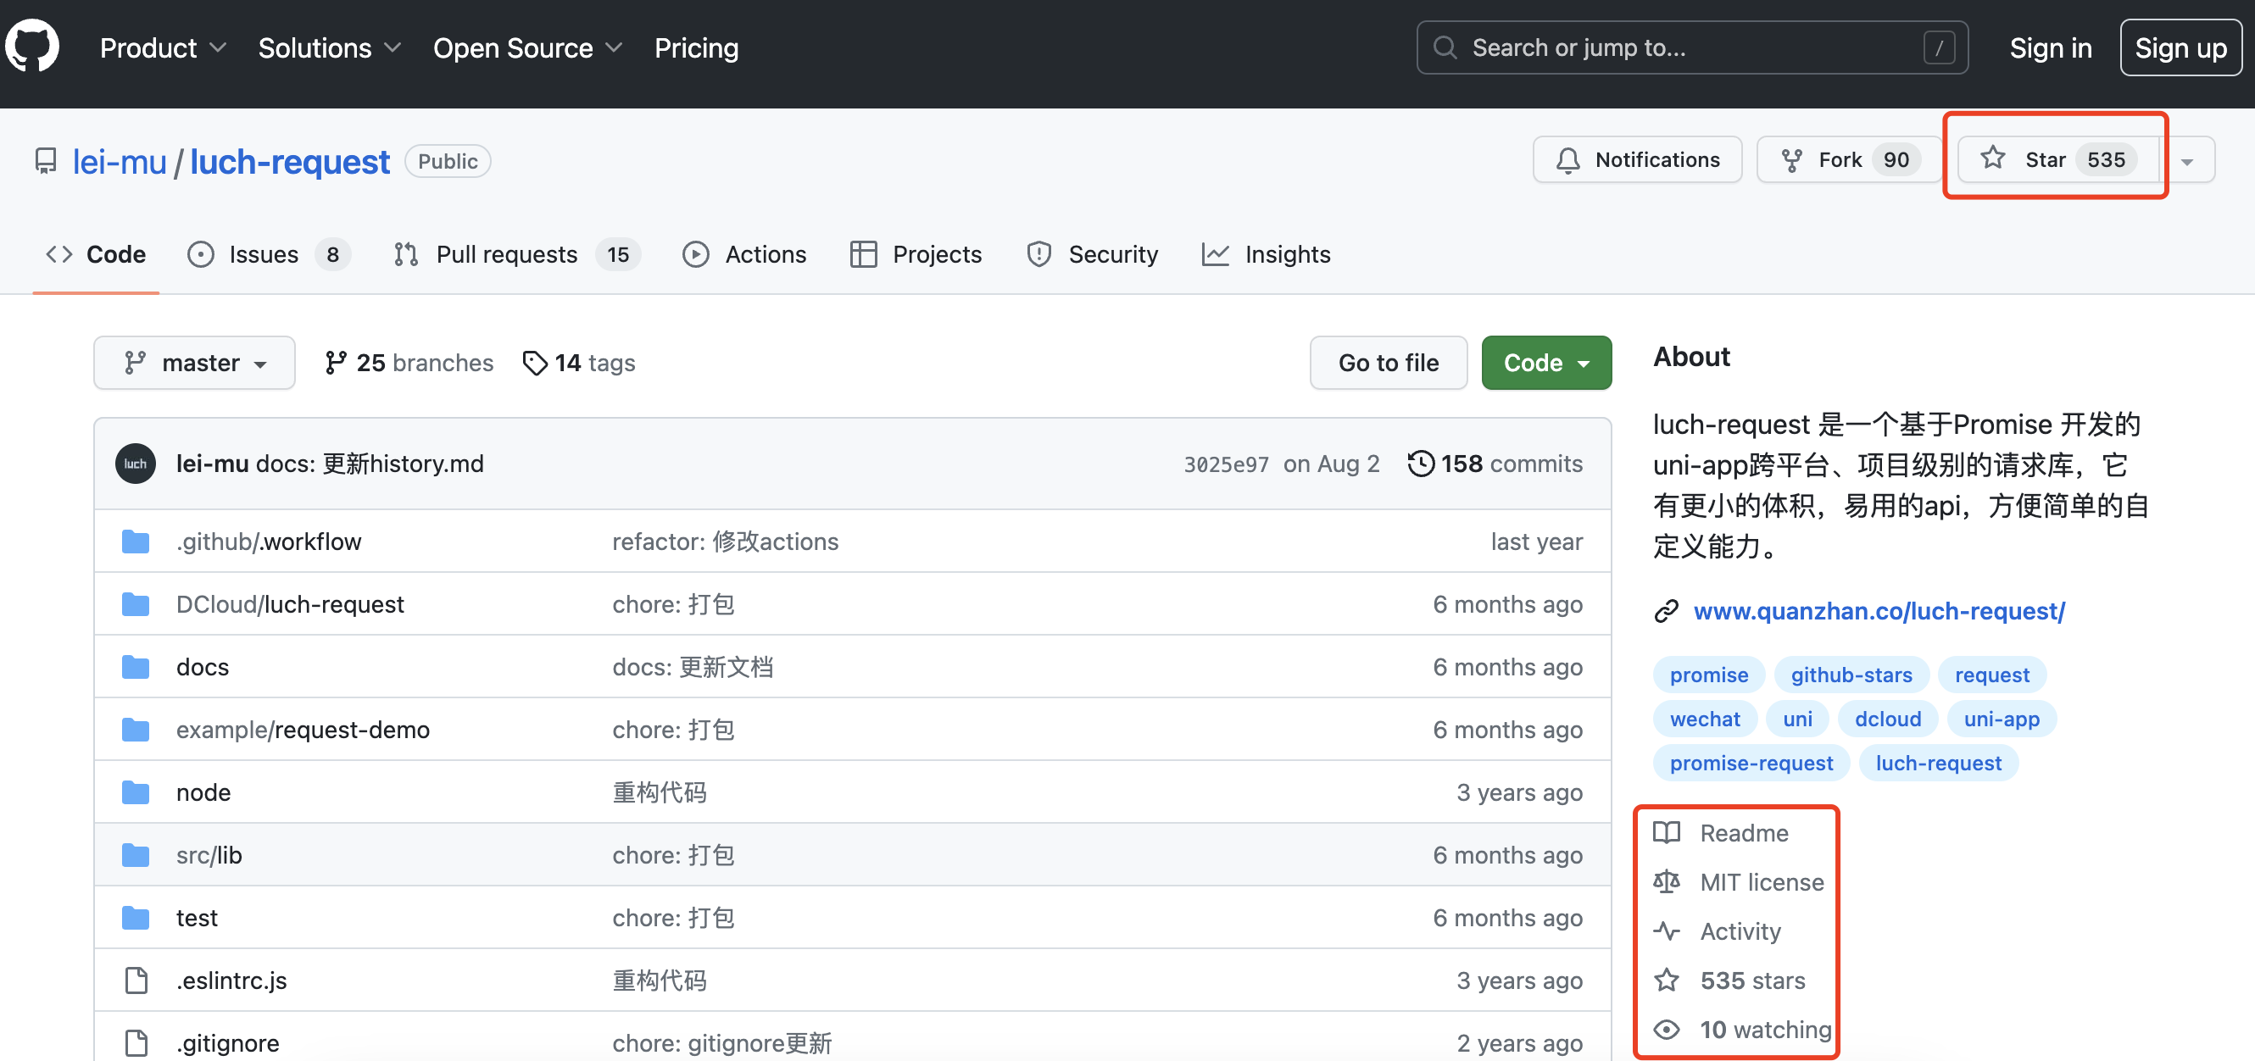Select the promise-request topic tag
The image size is (2255, 1061).
click(1751, 764)
